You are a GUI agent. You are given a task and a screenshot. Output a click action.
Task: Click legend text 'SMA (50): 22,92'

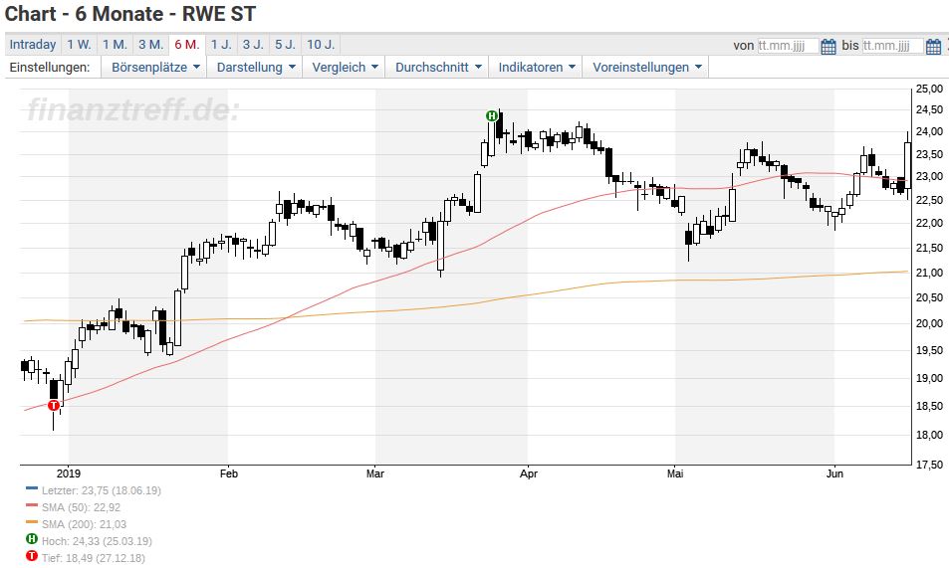(81, 507)
